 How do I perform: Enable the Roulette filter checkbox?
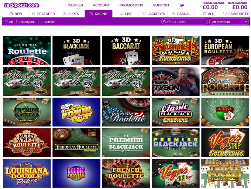pos(39,21)
